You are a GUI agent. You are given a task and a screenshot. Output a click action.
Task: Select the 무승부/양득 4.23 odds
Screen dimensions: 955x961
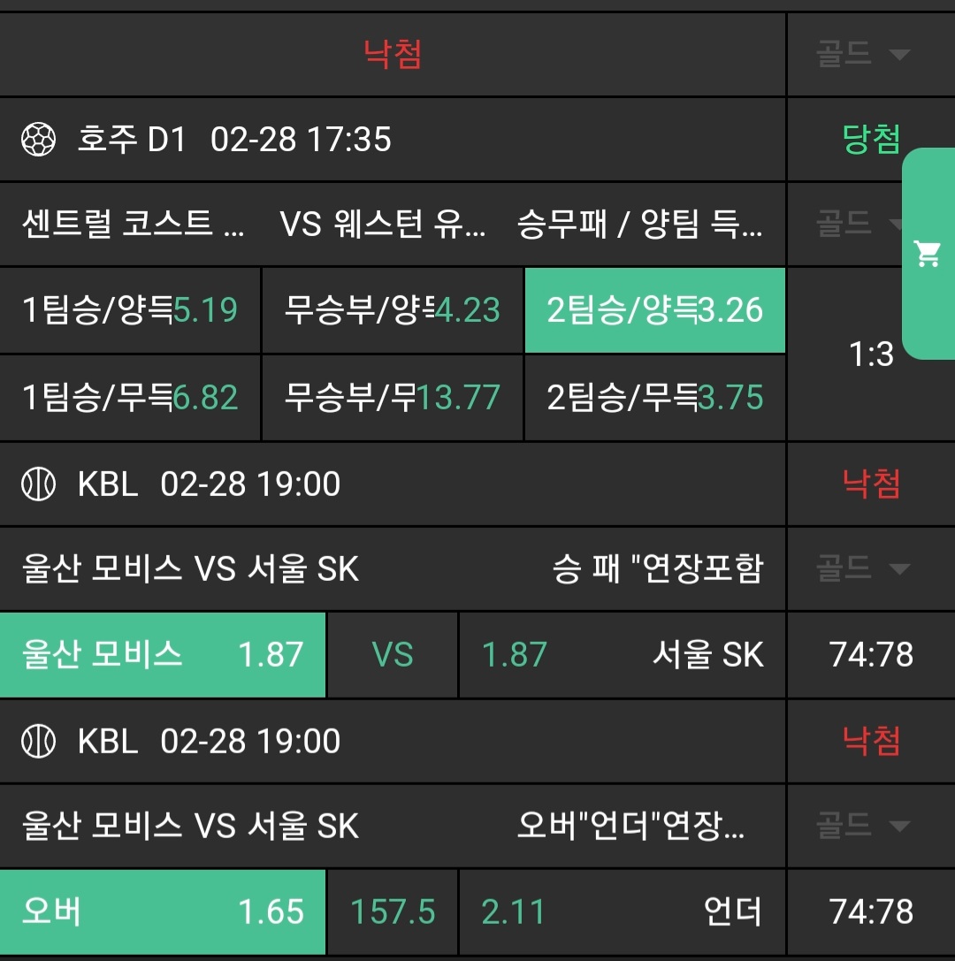pyautogui.click(x=393, y=310)
